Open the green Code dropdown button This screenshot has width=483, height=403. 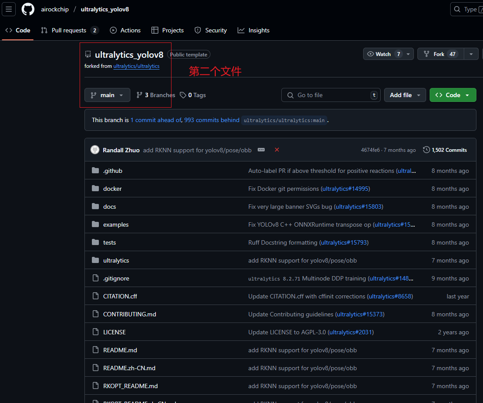pos(453,95)
